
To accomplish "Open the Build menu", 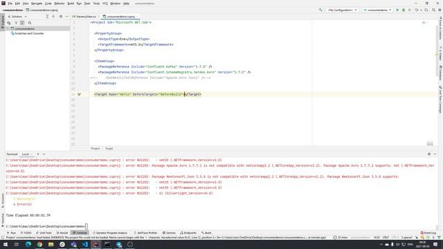I will tap(71, 3).
